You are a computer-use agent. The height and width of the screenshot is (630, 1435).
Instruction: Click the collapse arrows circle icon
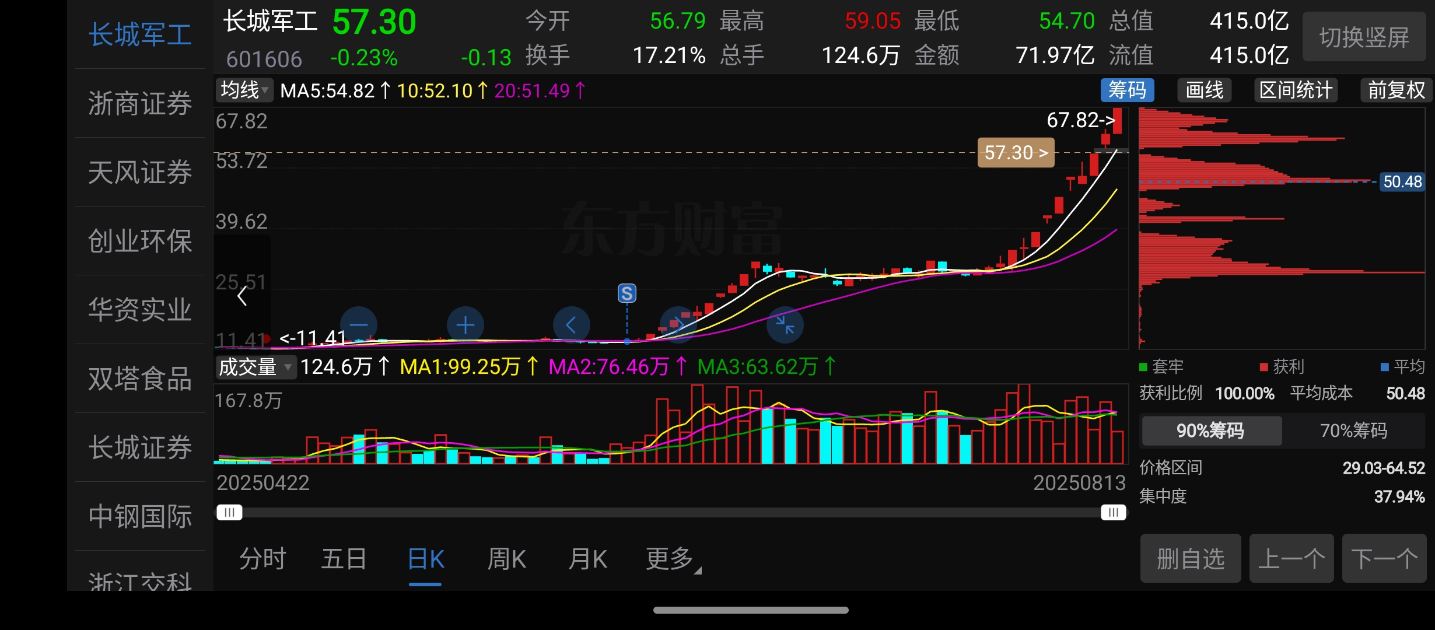coord(785,325)
